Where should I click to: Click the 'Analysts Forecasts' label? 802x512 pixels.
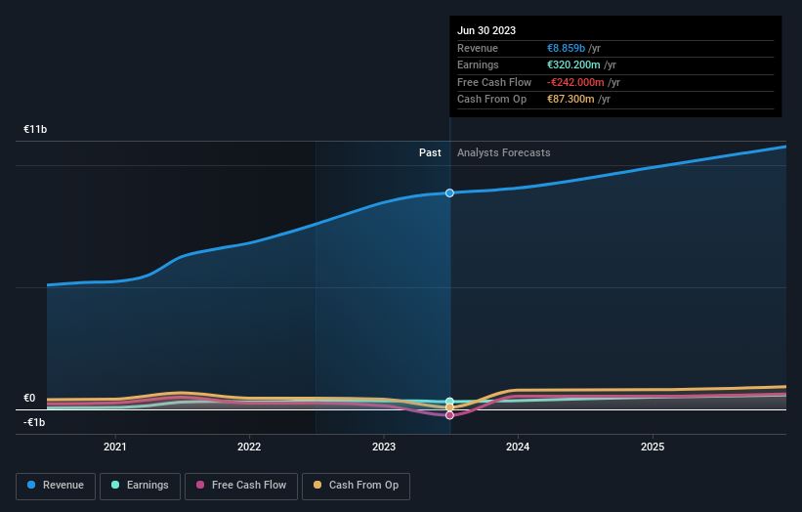(504, 152)
